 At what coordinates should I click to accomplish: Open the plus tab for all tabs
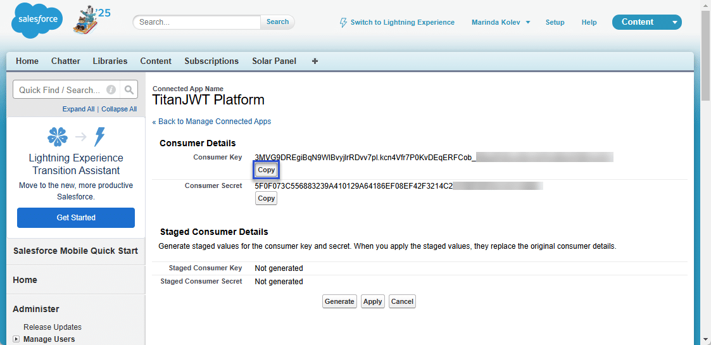pos(315,61)
